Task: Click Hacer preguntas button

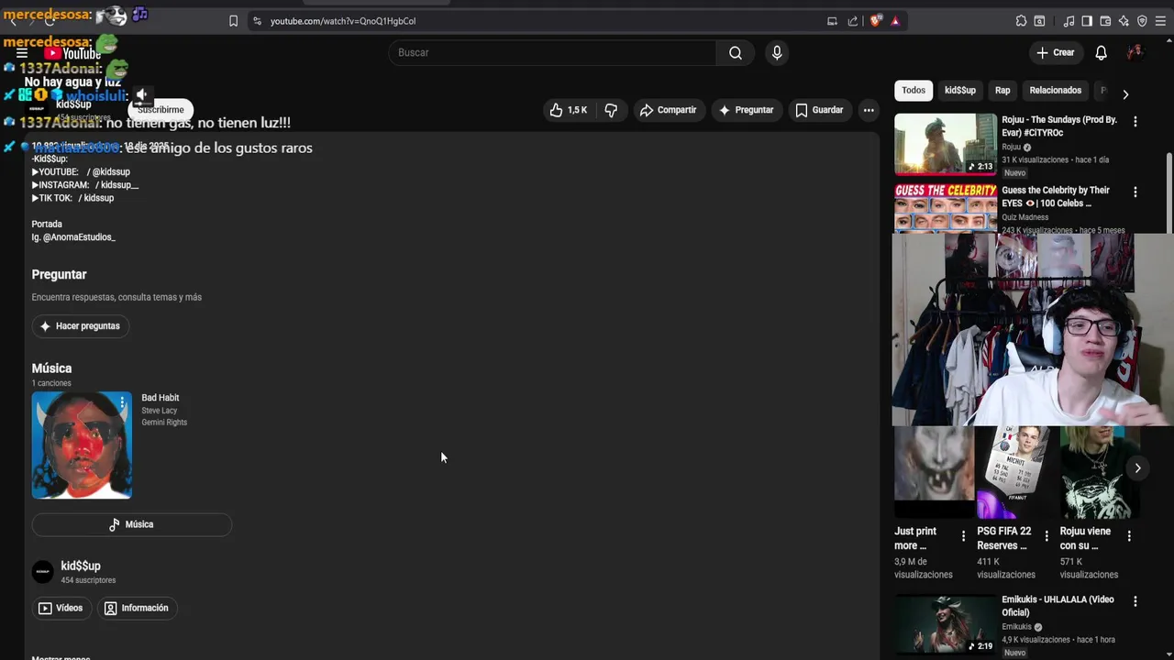Action: 81,326
